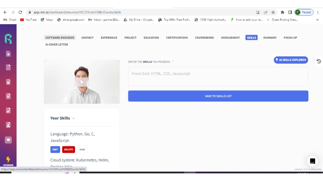Click the new resume plus-document sidebar icon
This screenshot has width=323, height=181.
pos(8,54)
